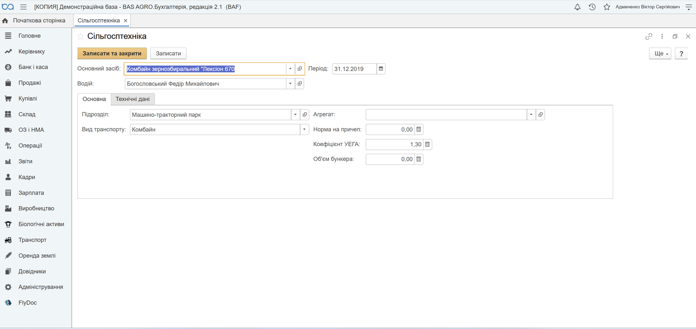696x329 pixels.
Task: Open settings lines icon beside user name
Action: (x=689, y=7)
